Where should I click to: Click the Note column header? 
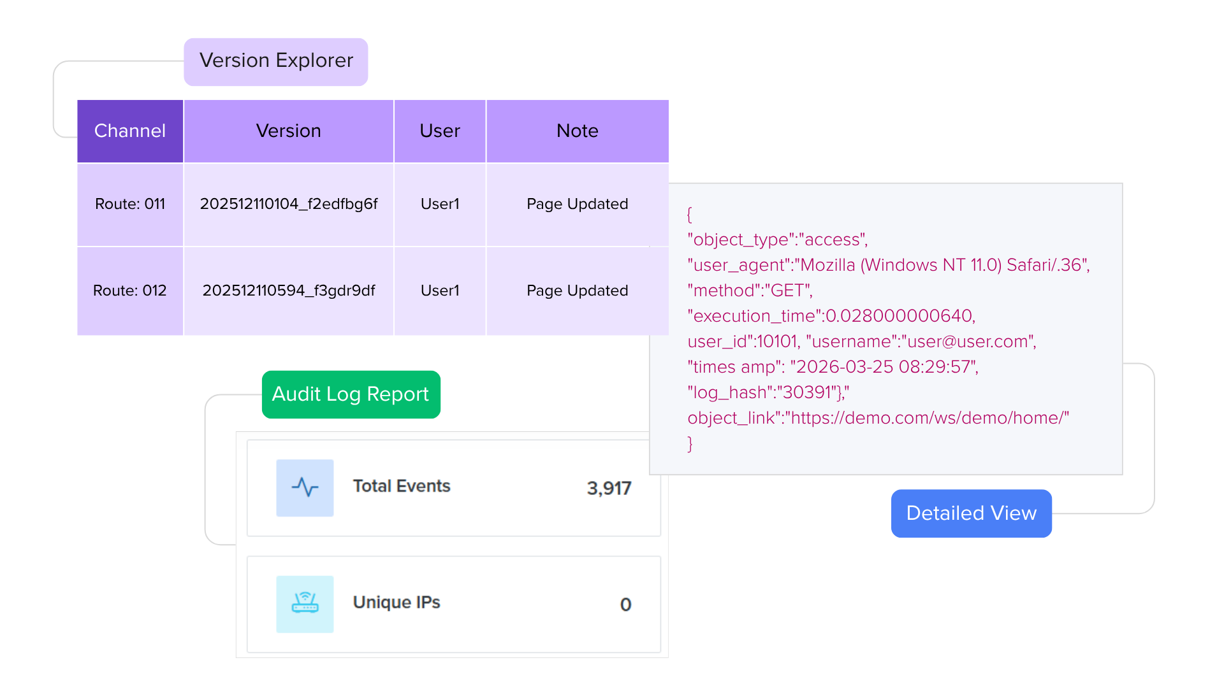click(x=578, y=131)
